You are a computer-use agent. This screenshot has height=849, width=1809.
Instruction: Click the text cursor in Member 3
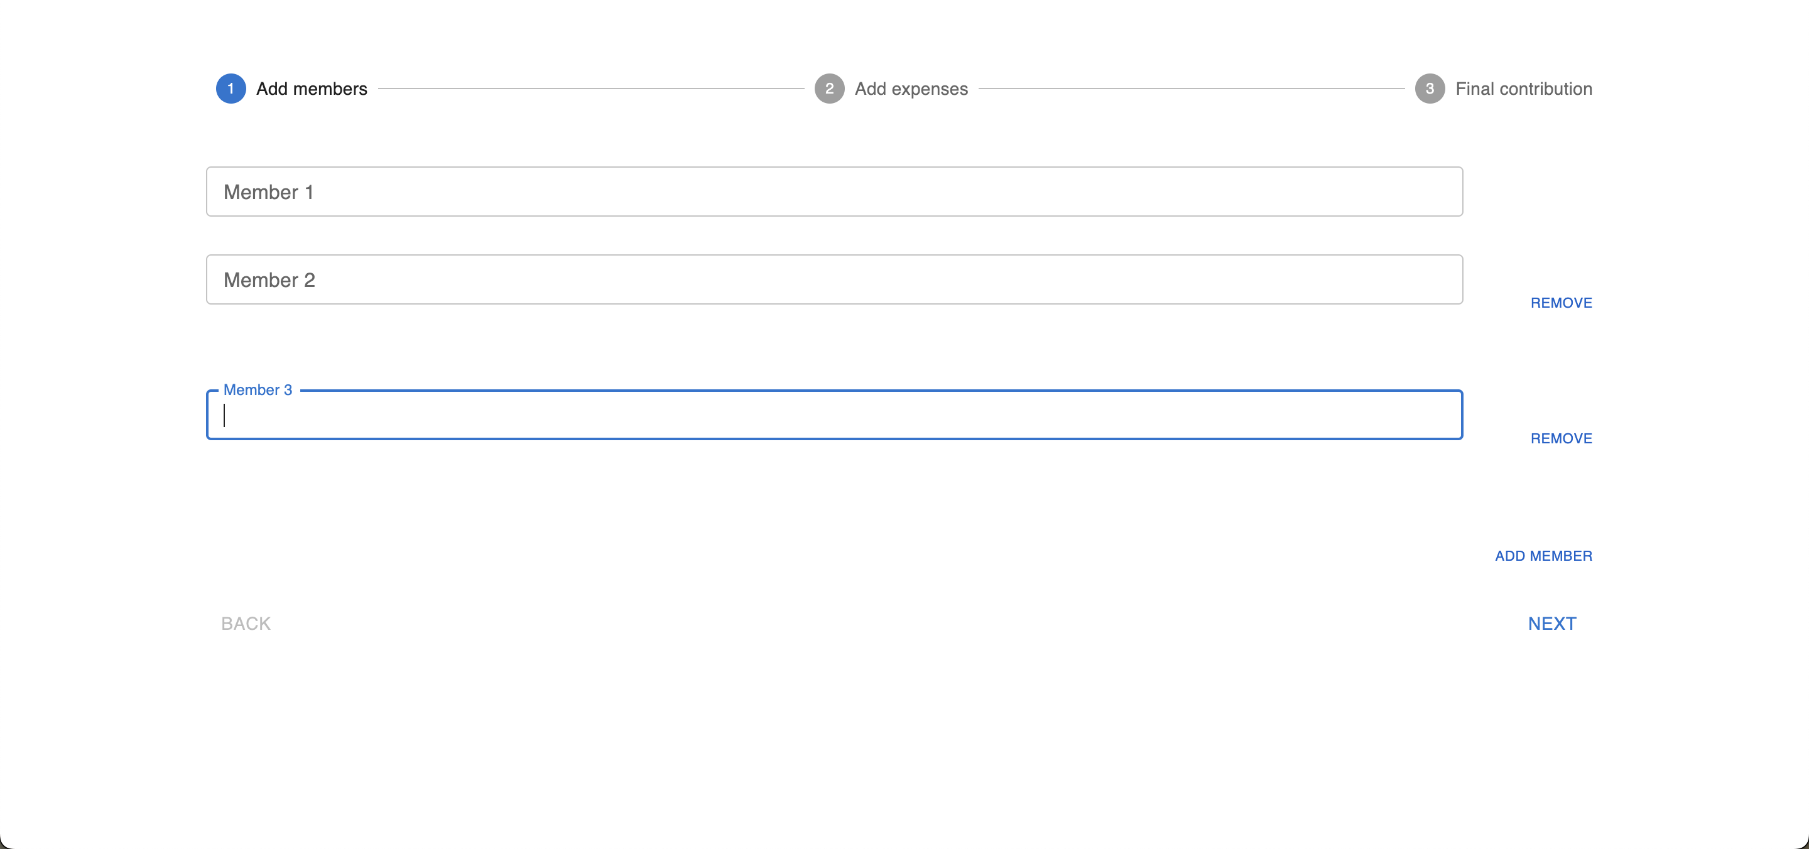(224, 415)
